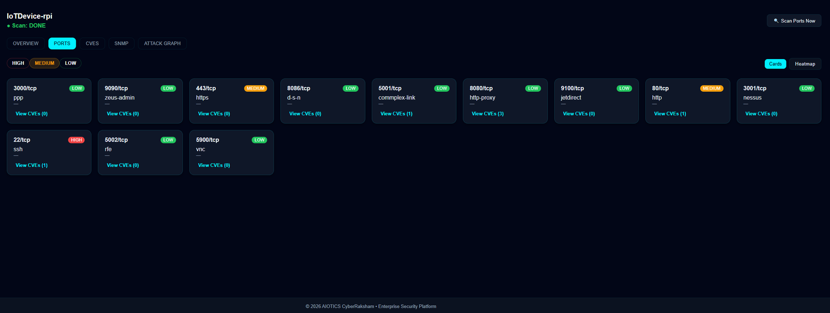Screen dimensions: 830x313
Task: Click the vnc service name
Action: pos(201,149)
